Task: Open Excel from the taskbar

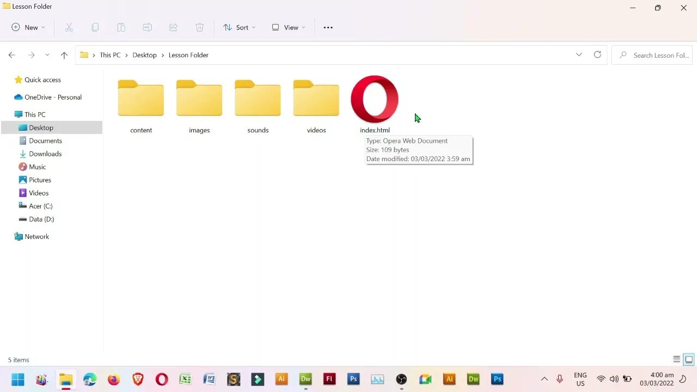Action: pos(186,379)
